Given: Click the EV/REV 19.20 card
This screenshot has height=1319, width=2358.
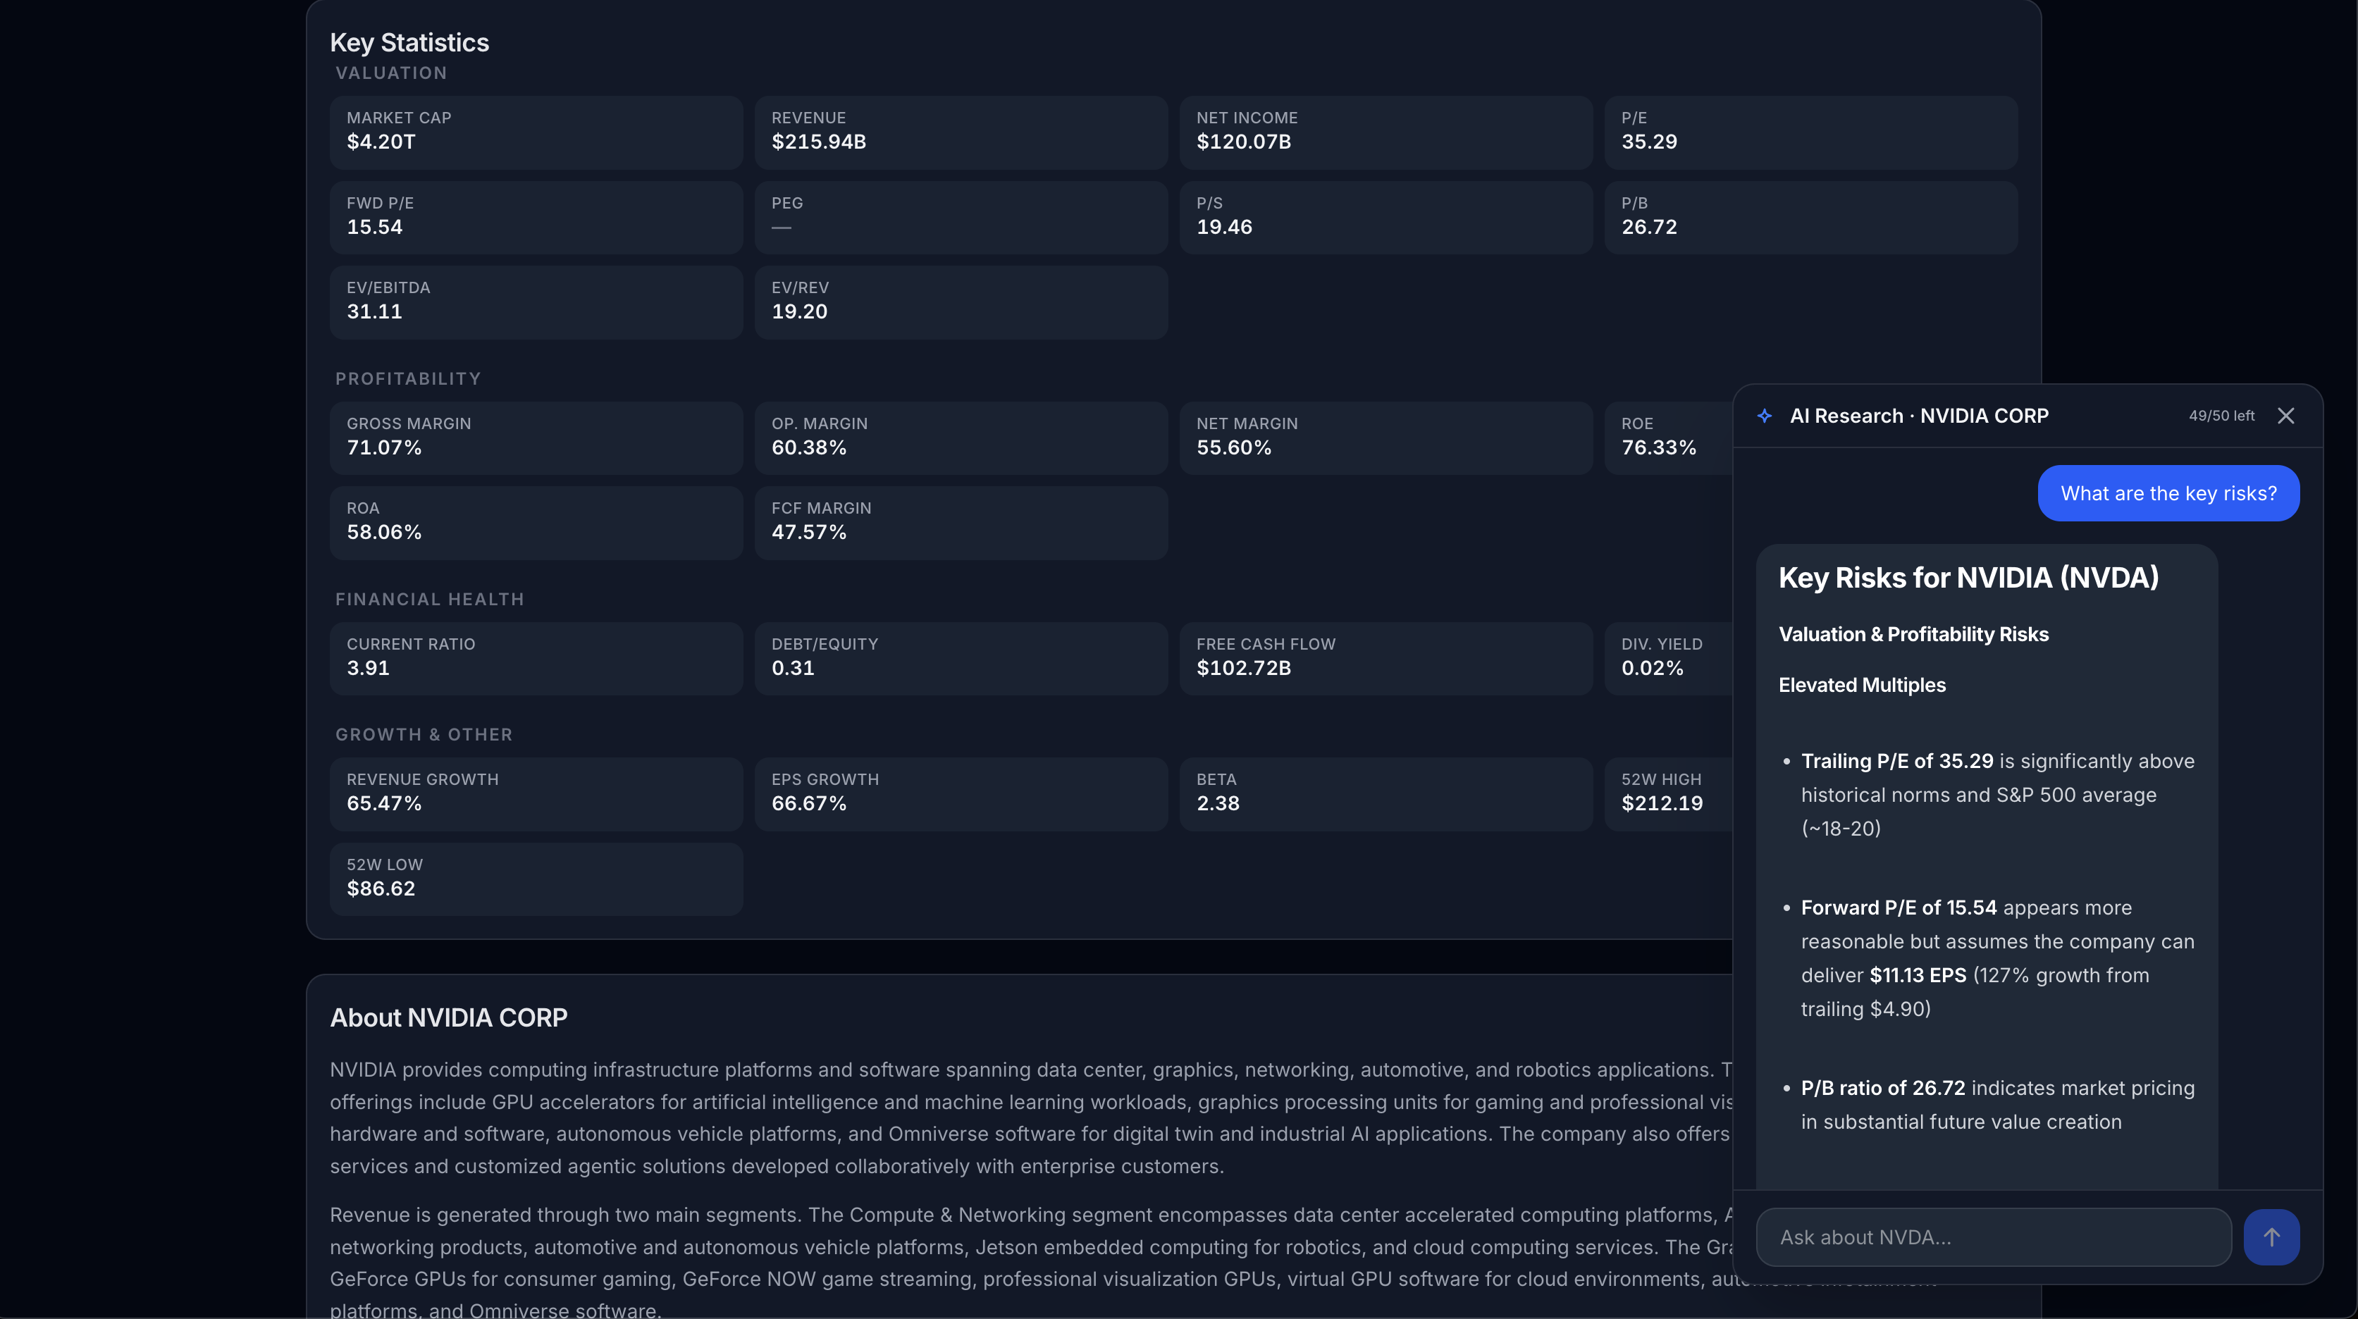Looking at the screenshot, I should click(961, 302).
